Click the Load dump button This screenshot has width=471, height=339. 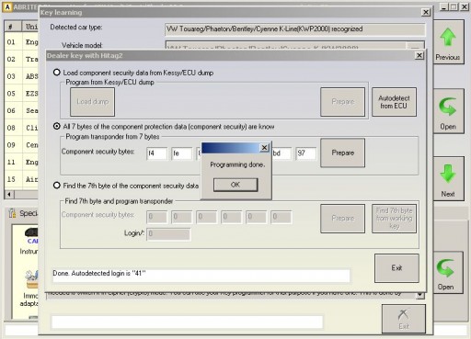pos(93,102)
